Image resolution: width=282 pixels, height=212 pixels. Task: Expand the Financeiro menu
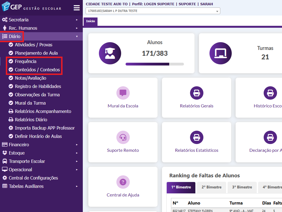19,145
